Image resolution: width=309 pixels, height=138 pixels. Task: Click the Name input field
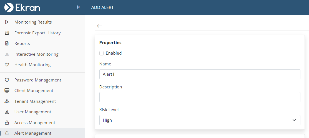coord(200,74)
